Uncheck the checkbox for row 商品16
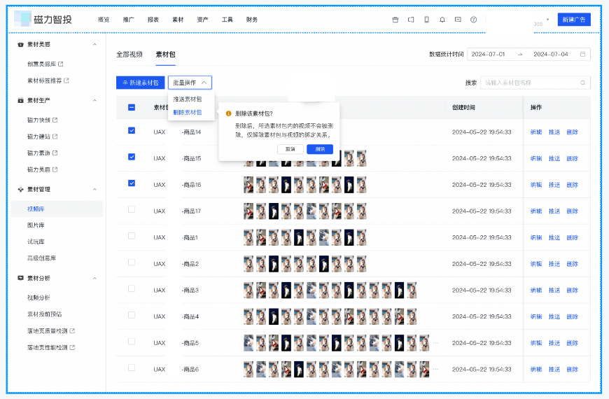The height and width of the screenshot is (399, 609). tap(132, 183)
